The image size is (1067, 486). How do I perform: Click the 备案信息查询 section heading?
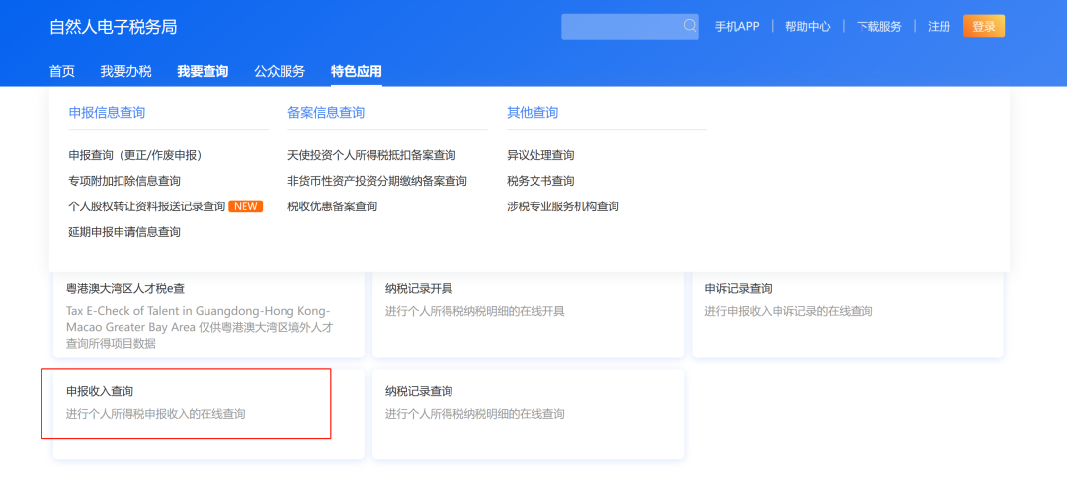(x=326, y=113)
